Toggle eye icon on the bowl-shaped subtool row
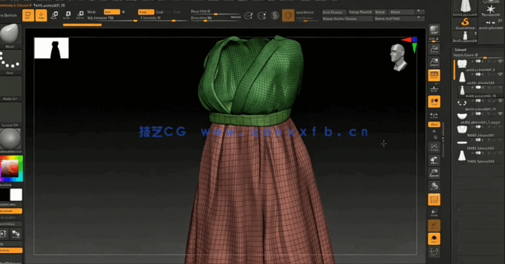The height and width of the screenshot is (264, 505). point(500,113)
